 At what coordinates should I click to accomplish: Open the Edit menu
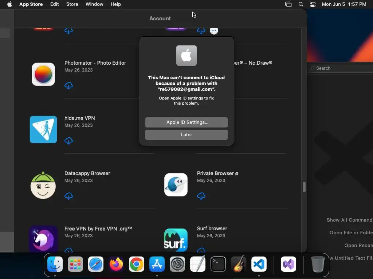click(x=55, y=4)
